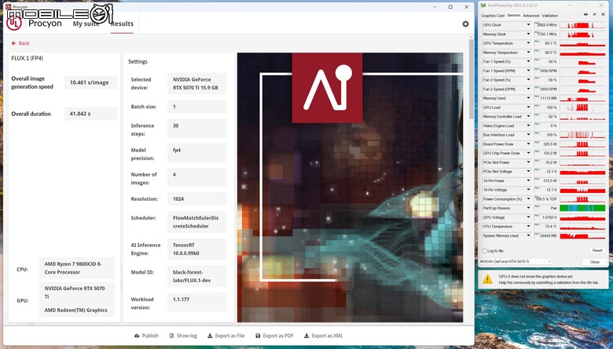Viewport: 613px width, 349px height.
Task: Click the TensorRT 10.8.0.99b0 engine value
Action: tap(196, 249)
